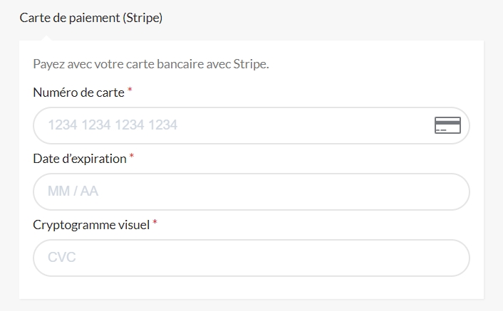
Task: Click into the CVC input field
Action: click(251, 258)
